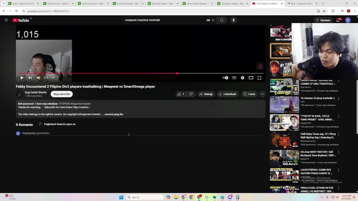Click the #TOPSON hashtag
The height and width of the screenshot is (201, 358).
pyautogui.click(x=64, y=104)
